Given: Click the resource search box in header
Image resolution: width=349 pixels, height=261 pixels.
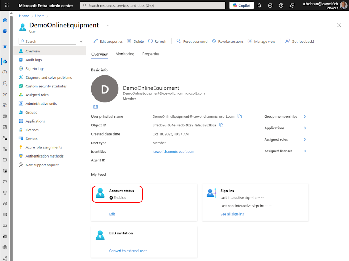Looking at the screenshot, I should coord(153,6).
